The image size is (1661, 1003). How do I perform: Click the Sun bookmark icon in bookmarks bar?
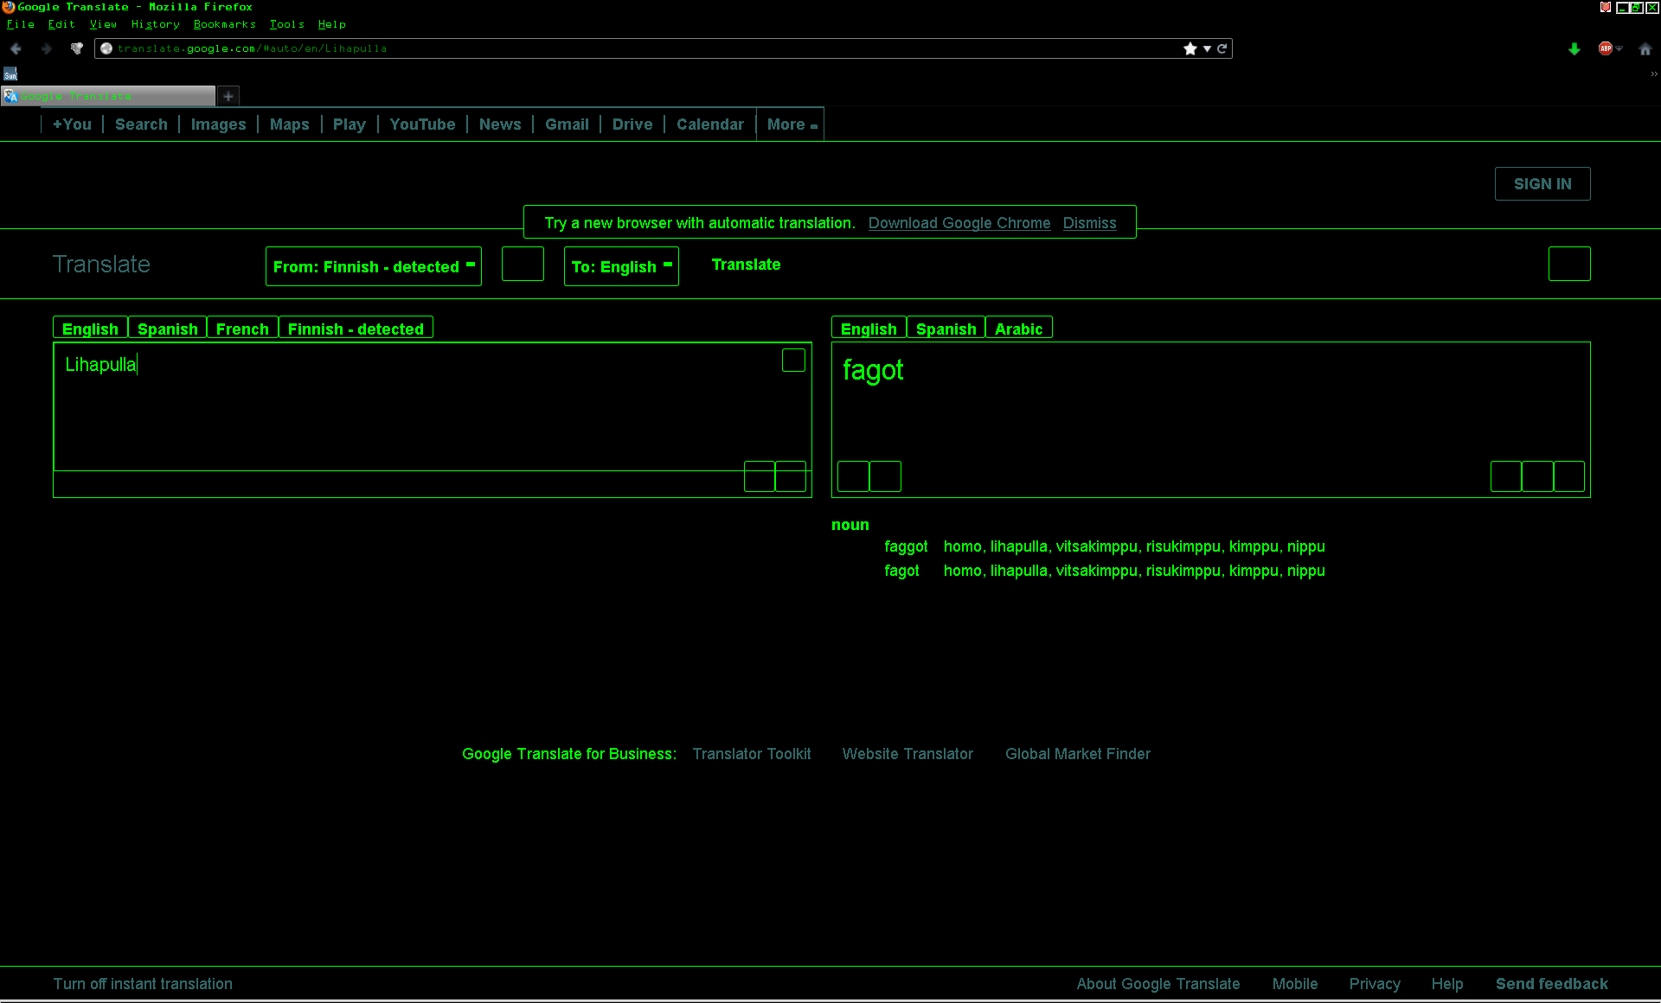pos(10,74)
